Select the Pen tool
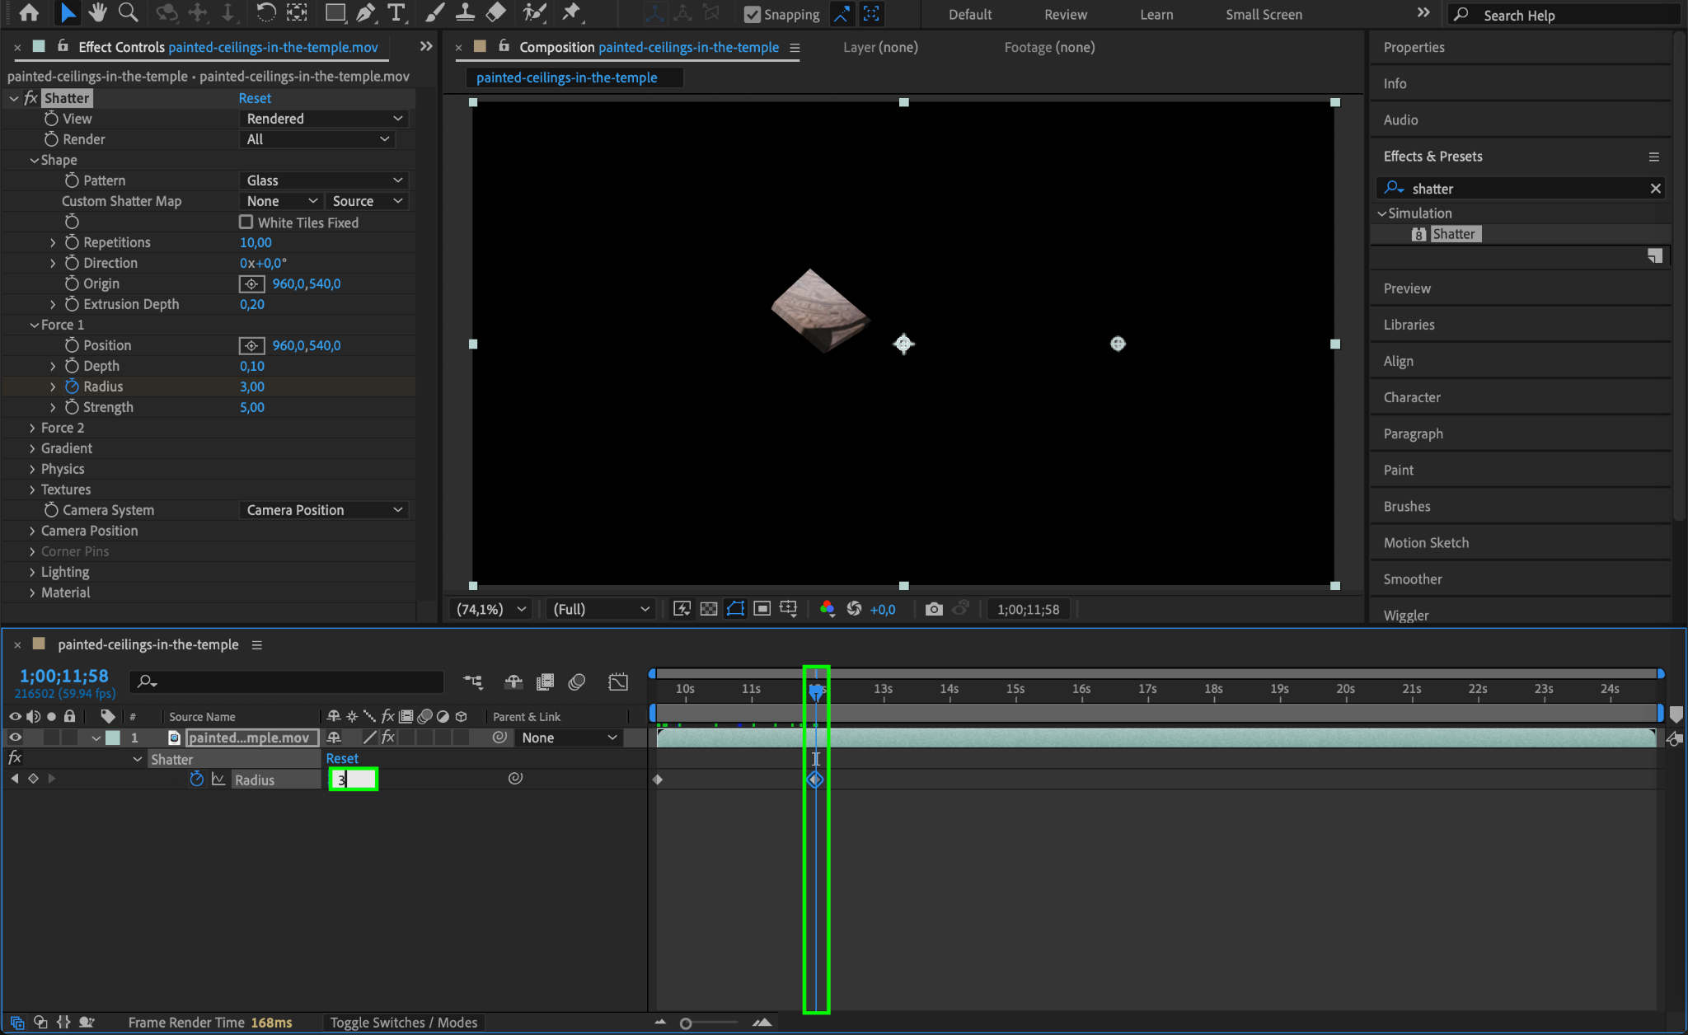 [366, 12]
